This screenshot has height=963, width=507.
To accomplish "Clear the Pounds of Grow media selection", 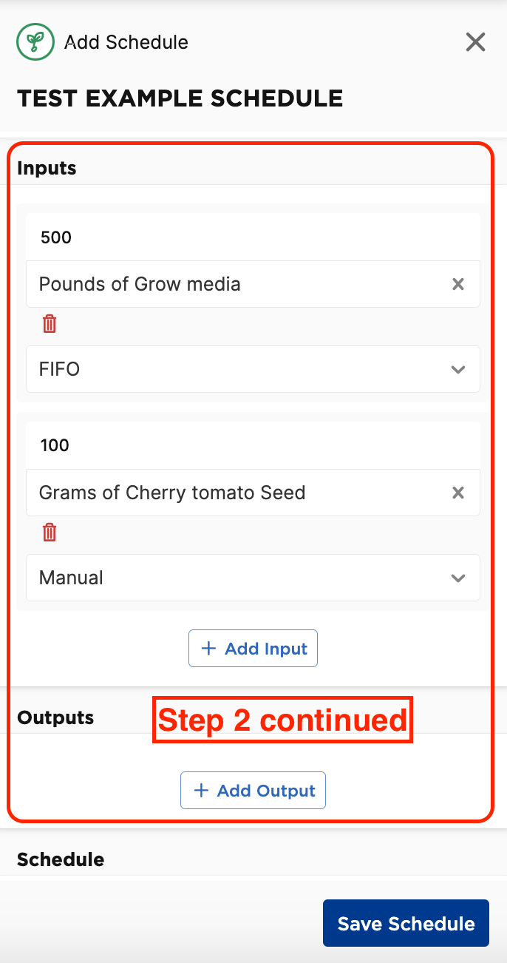I will [458, 284].
